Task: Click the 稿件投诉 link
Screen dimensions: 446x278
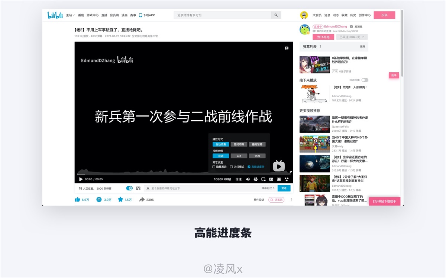Action: (259, 200)
